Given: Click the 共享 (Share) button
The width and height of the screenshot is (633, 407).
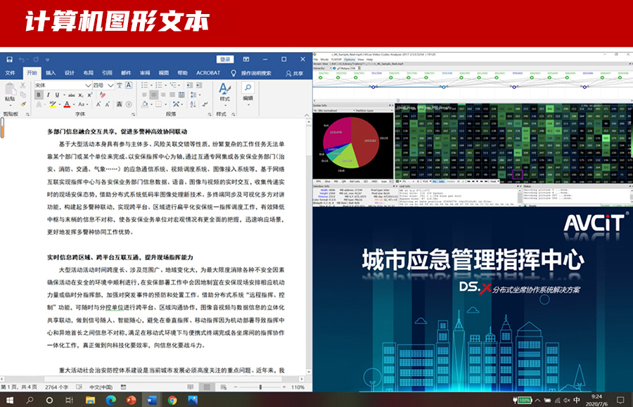Looking at the screenshot, I should click(x=295, y=72).
